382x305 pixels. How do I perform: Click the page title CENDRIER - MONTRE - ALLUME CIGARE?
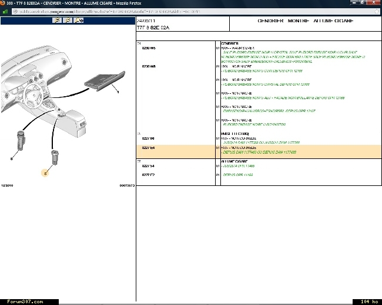[305, 21]
